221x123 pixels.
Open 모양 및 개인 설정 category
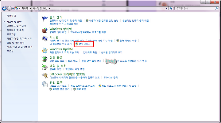(x=16, y=43)
